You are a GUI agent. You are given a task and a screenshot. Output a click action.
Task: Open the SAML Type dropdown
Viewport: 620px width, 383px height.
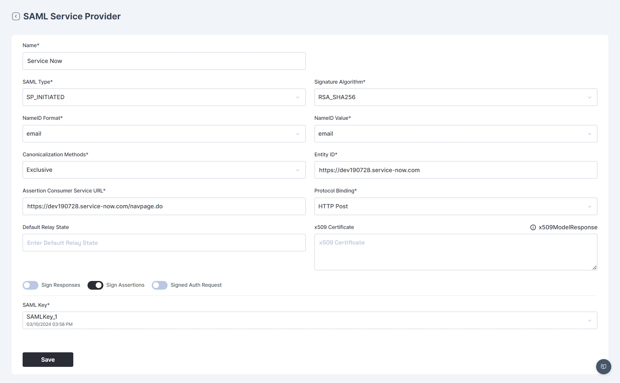(164, 97)
